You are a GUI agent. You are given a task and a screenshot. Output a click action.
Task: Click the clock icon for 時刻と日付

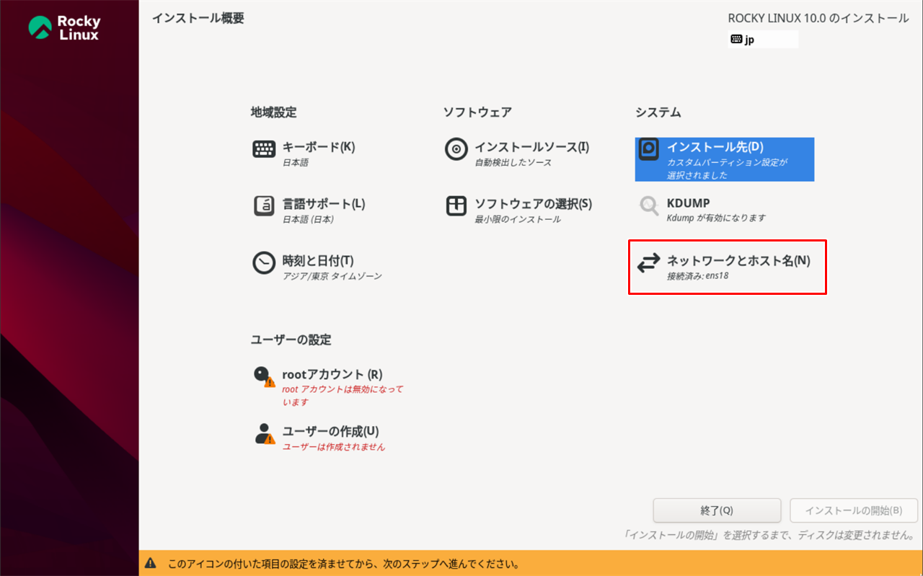coord(264,263)
